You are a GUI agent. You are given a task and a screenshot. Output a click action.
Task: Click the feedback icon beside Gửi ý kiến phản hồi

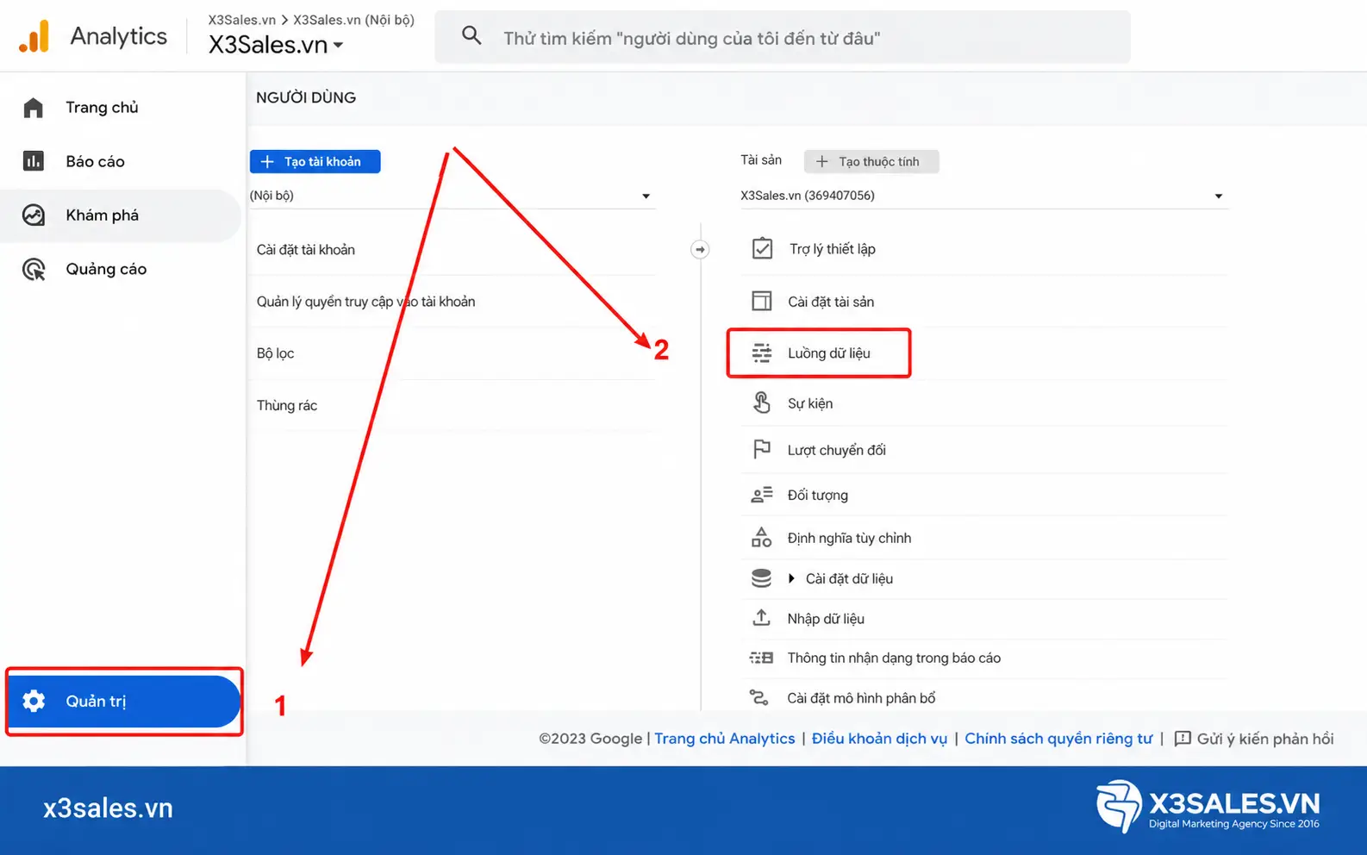point(1183,739)
